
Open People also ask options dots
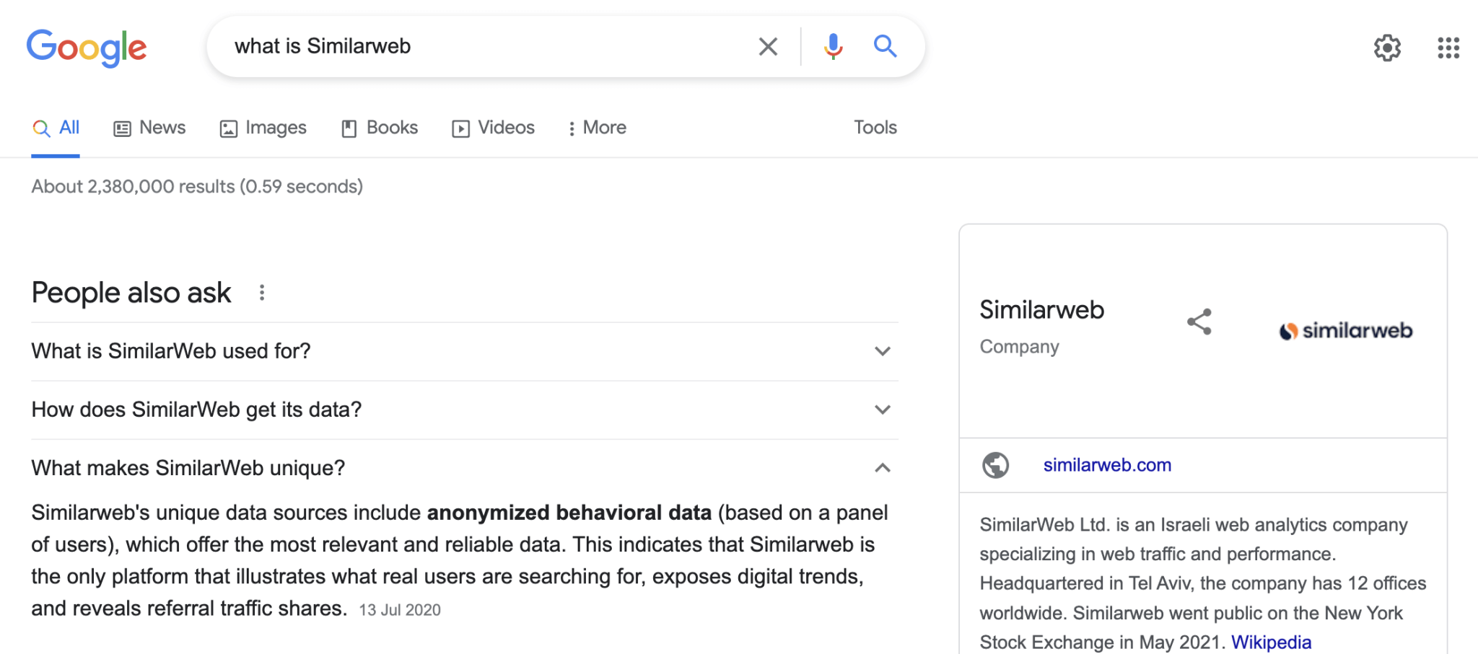pyautogui.click(x=262, y=293)
